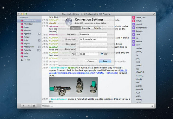Image resolution: width=173 pixels, height=119 pixels.
Task: Click the voice badge next to daemonkeeper
Action: coord(134,28)
